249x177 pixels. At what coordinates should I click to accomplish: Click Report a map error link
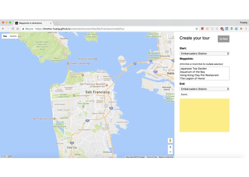(166, 157)
